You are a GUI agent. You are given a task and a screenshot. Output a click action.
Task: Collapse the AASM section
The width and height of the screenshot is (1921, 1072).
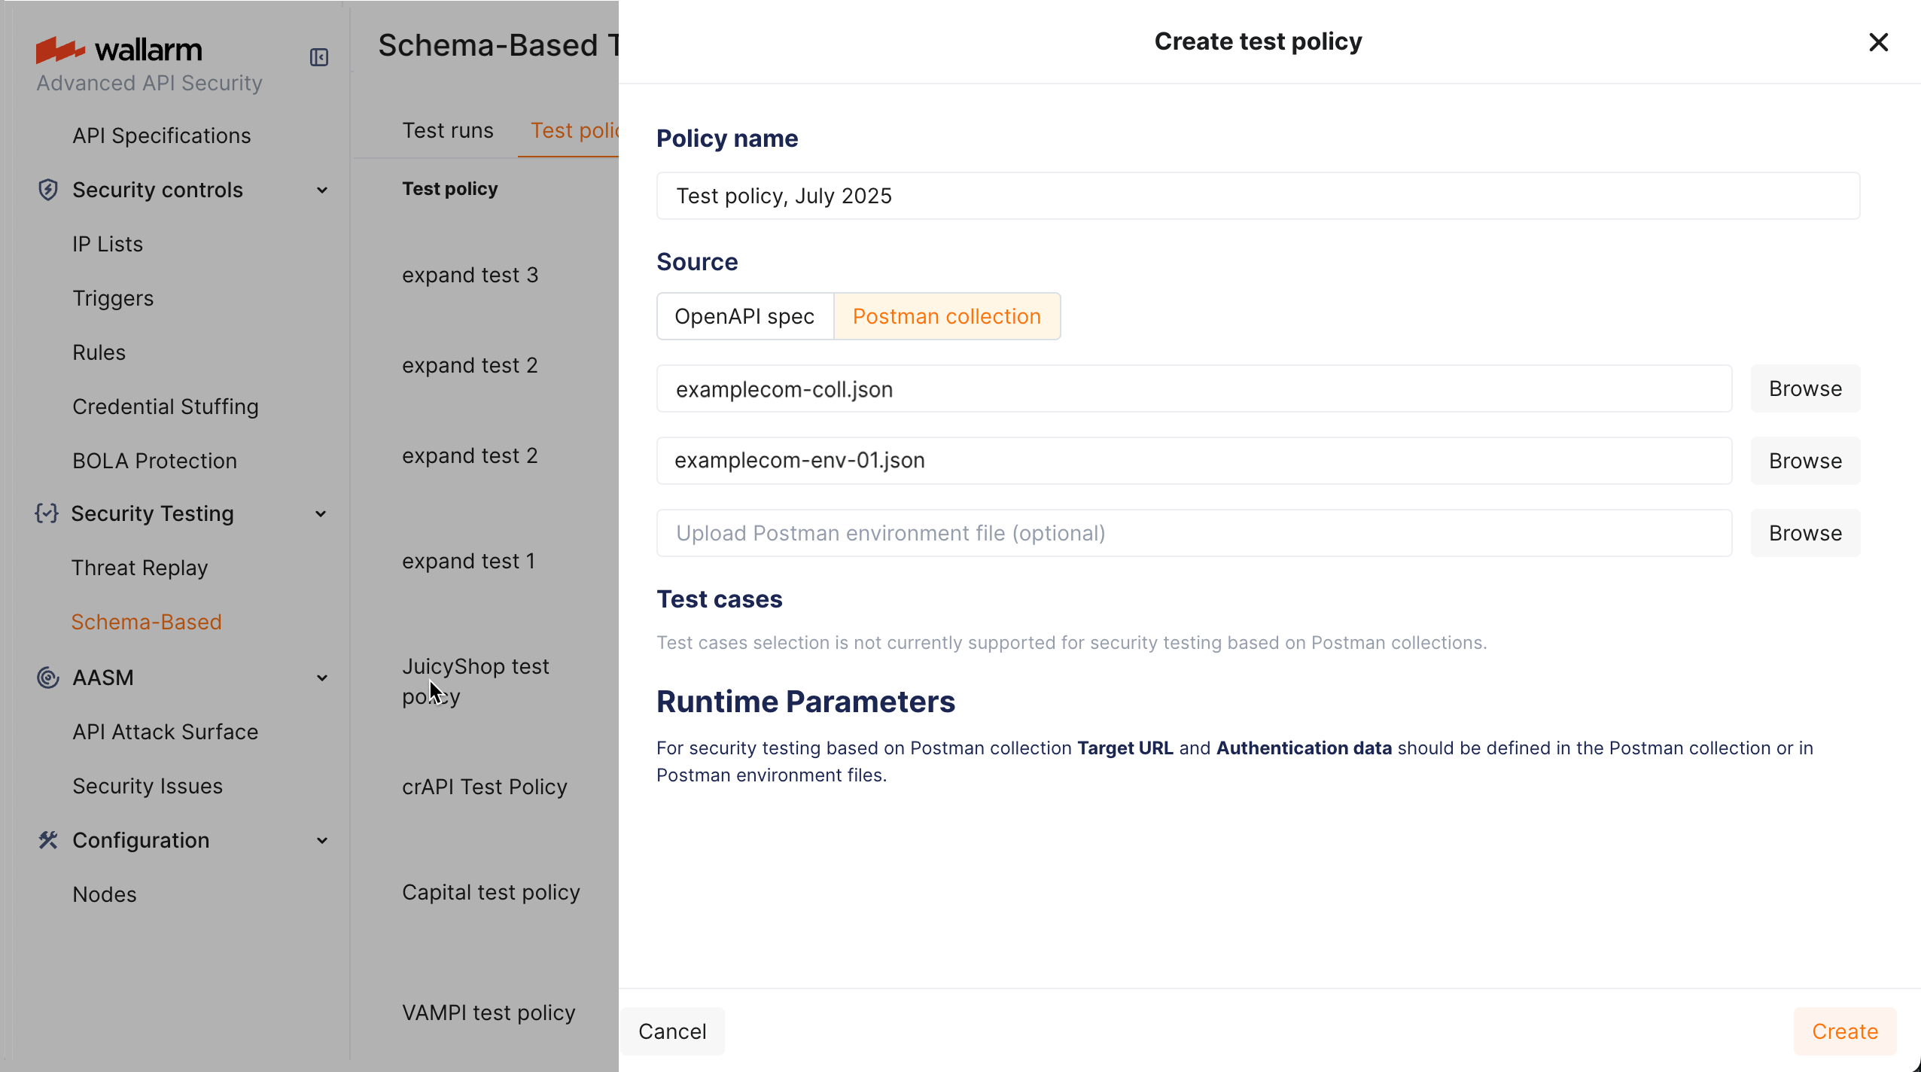pos(322,678)
